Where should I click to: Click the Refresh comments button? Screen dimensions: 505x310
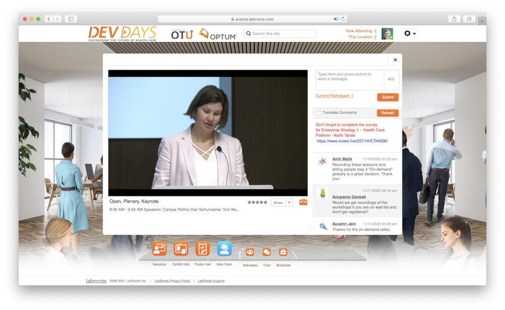coord(388,113)
